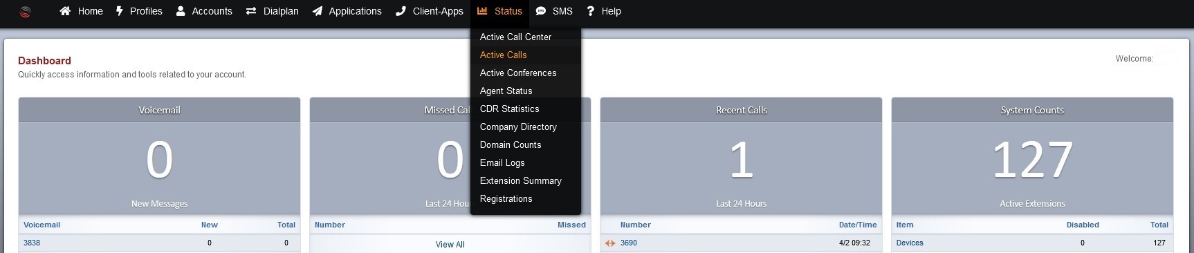This screenshot has height=253, width=1194.
Task: Open recent call number 3690
Action: (x=629, y=243)
